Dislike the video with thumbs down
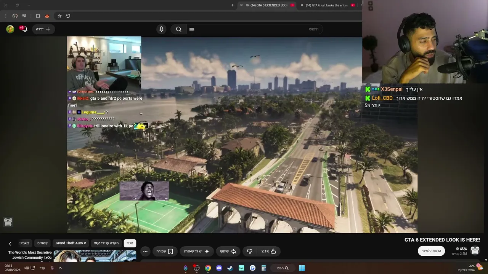This screenshot has height=274, width=488. pyautogui.click(x=250, y=251)
